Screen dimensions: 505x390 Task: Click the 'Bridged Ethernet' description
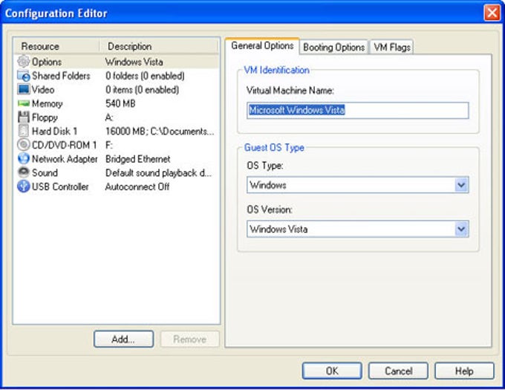coord(138,159)
